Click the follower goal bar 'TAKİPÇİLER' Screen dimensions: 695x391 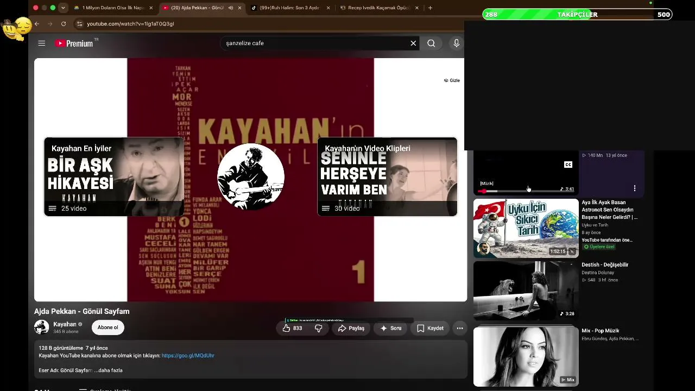point(577,15)
